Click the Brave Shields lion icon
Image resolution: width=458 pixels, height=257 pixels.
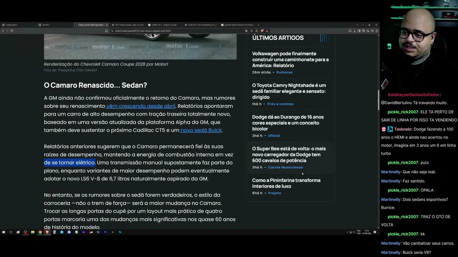click(262, 31)
